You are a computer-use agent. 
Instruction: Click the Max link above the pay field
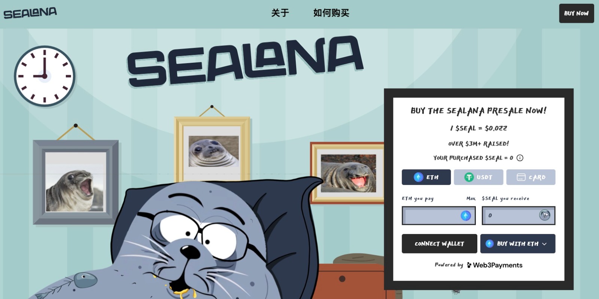[471, 198]
